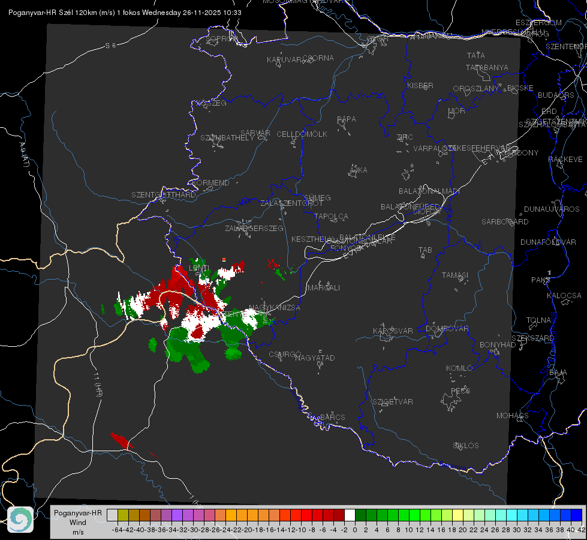
Task: Click the MOR town label
Action: [457, 111]
